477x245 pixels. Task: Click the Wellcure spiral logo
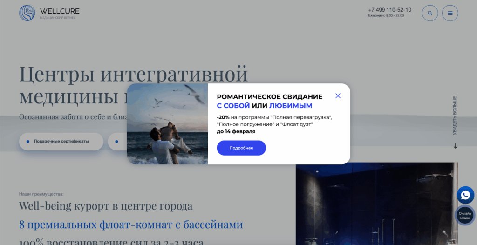[x=27, y=13]
